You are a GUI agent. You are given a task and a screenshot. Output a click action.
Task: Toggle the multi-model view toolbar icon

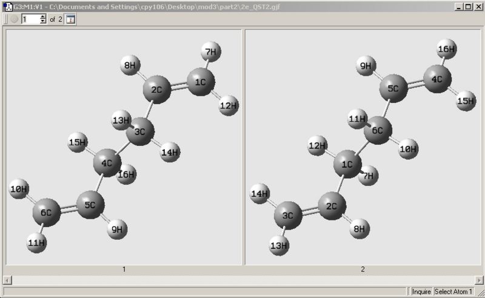pyautogui.click(x=70, y=19)
